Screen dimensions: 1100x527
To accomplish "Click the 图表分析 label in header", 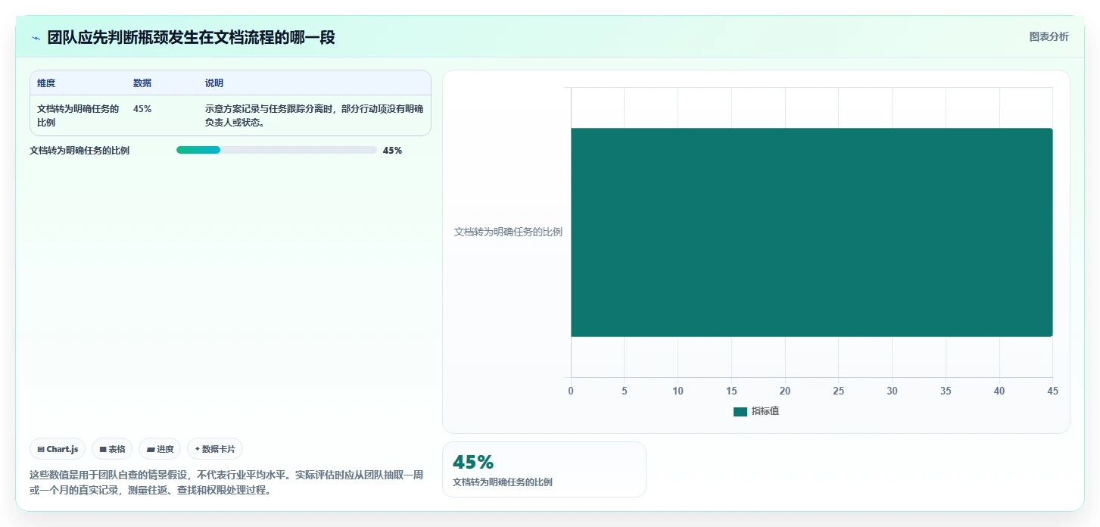I will click(x=1049, y=36).
